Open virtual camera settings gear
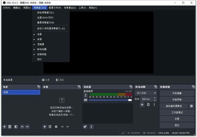 [x=191, y=106]
